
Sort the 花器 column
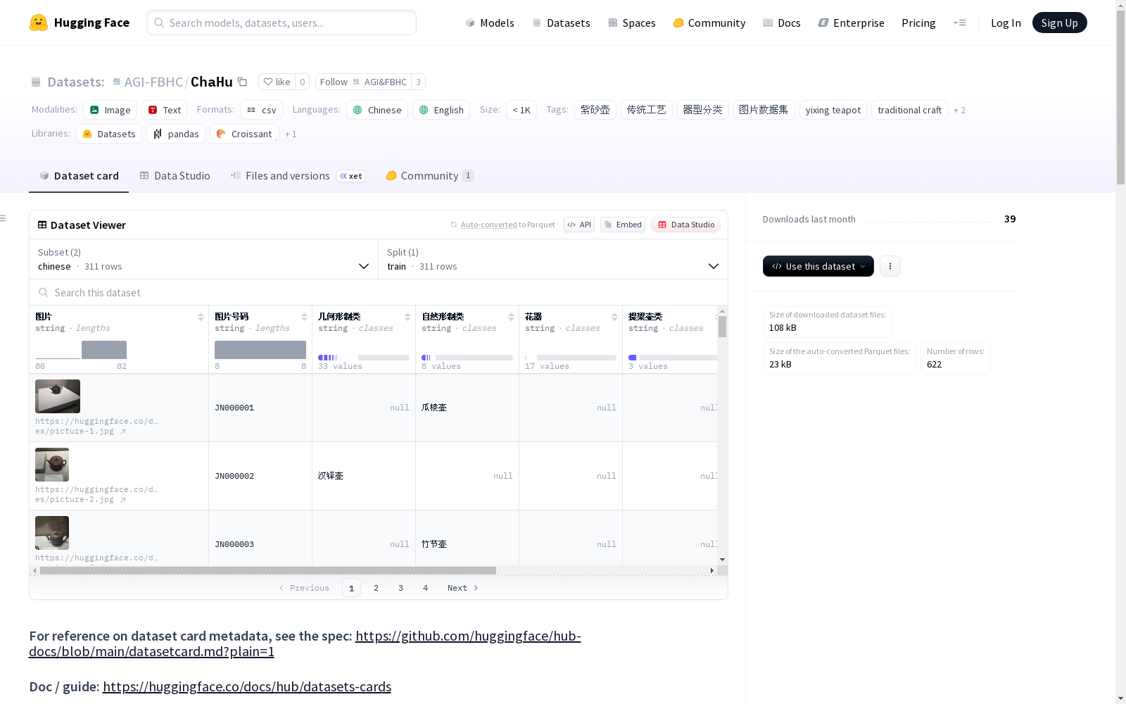tap(614, 317)
